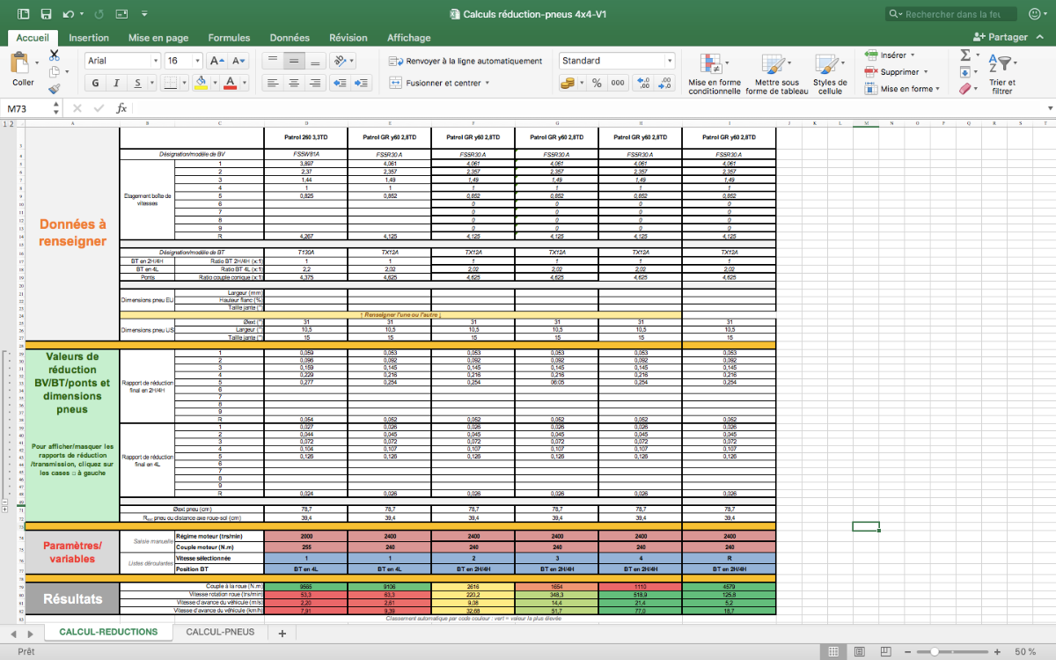The height and width of the screenshot is (660, 1056).
Task: Align text right in cells
Action: tap(316, 83)
